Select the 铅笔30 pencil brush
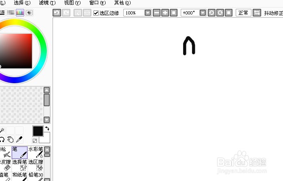This screenshot has width=283, height=181. pos(36,177)
